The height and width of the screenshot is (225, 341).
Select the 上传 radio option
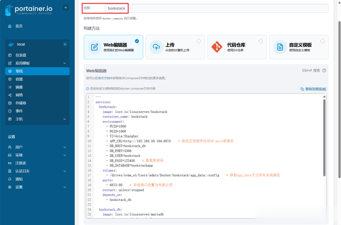point(199,41)
